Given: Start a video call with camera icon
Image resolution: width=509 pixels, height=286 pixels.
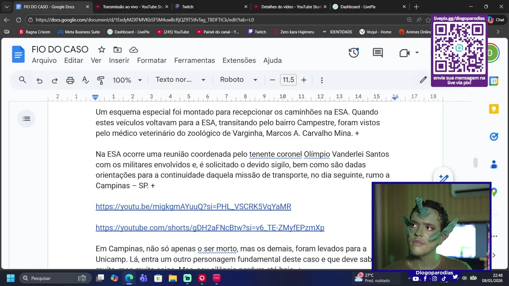Looking at the screenshot, I should pos(404,53).
